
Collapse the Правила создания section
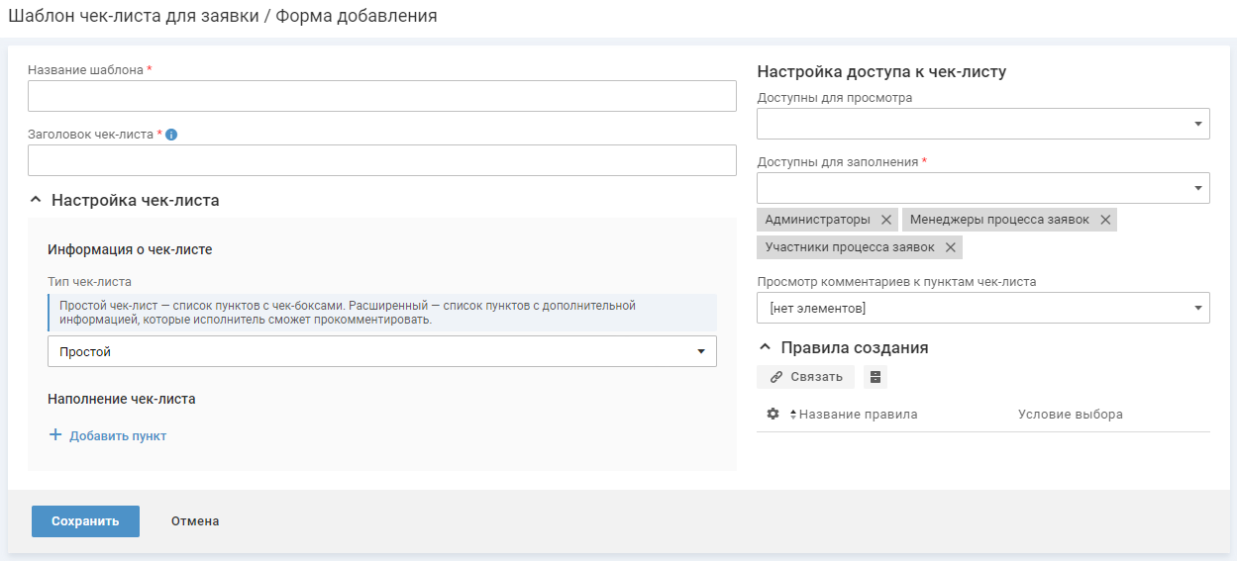tap(766, 348)
